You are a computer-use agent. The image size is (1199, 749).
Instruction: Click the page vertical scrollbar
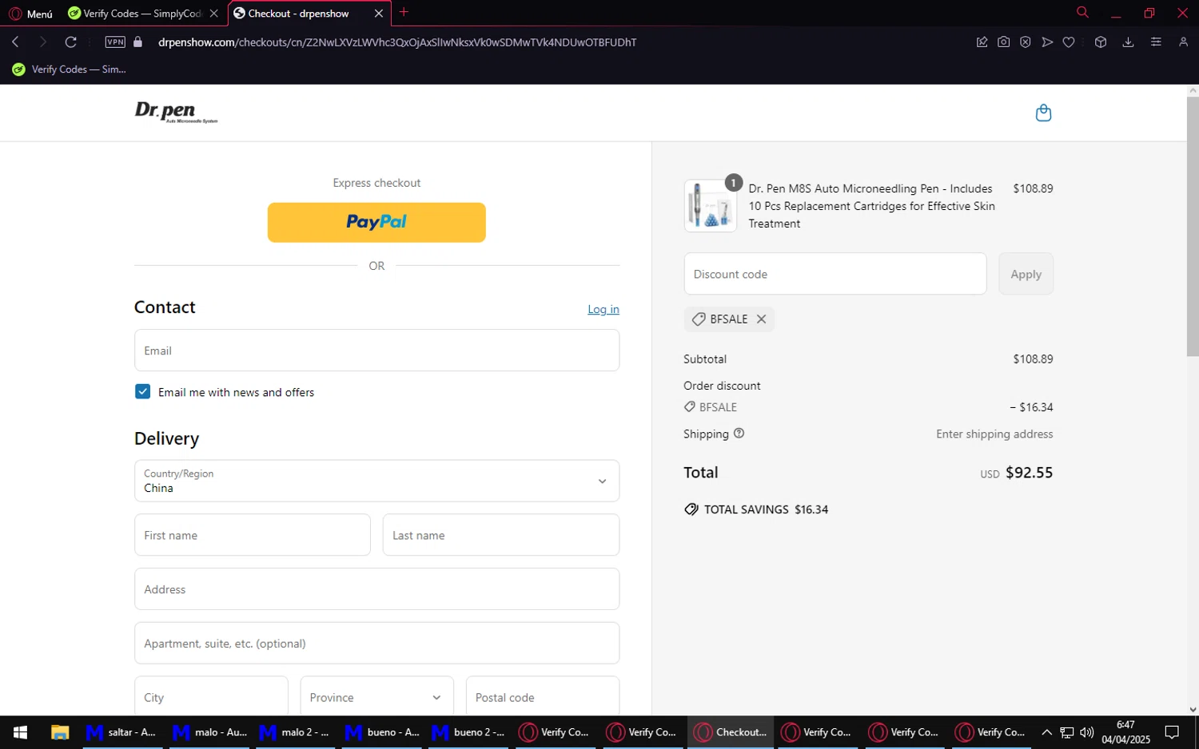coord(1193,227)
